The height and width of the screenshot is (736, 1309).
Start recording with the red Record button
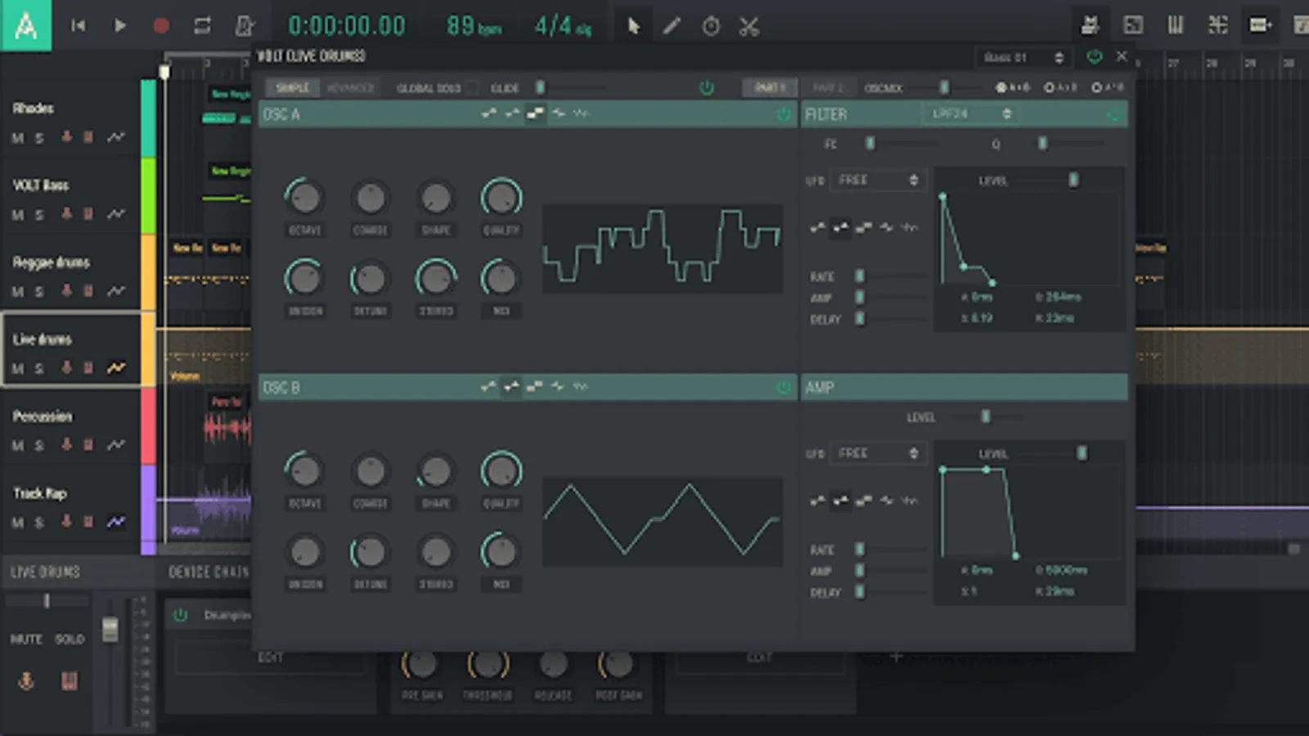161,26
